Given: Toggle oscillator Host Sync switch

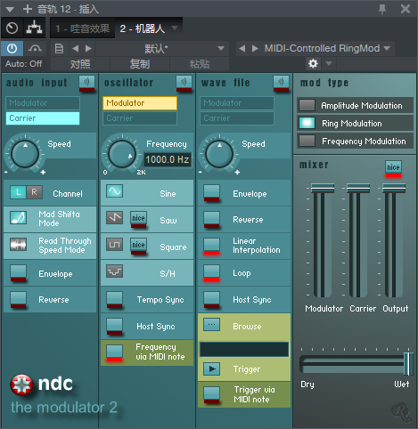Looking at the screenshot, I should (114, 327).
